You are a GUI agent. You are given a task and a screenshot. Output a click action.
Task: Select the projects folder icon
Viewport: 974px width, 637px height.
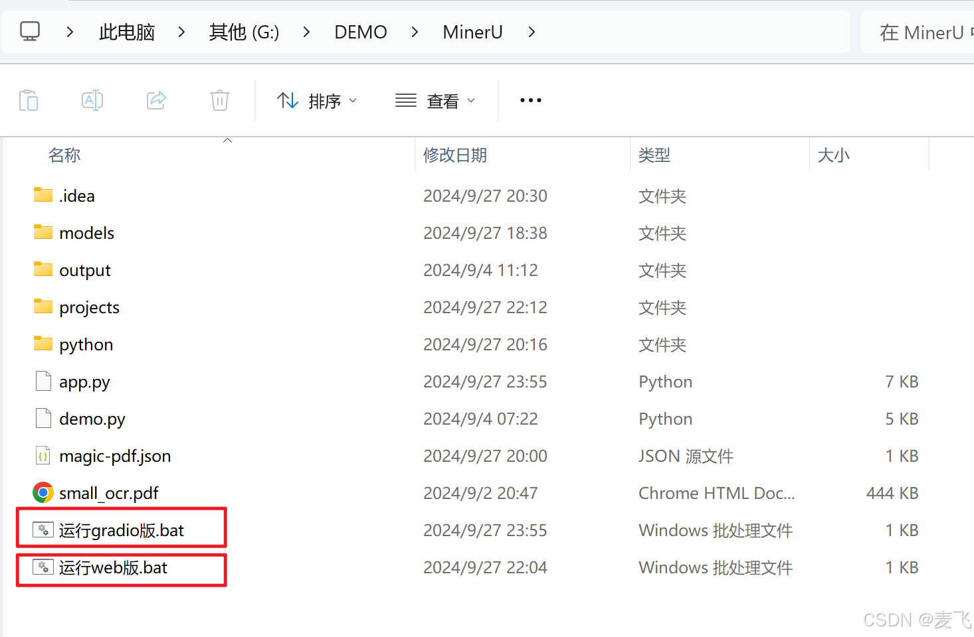(43, 307)
